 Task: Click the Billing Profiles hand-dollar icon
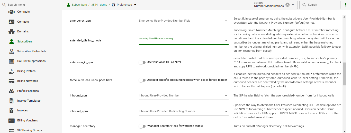click(12, 71)
